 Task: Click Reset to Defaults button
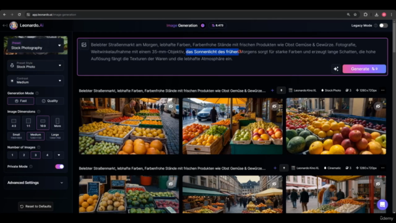pos(36,206)
